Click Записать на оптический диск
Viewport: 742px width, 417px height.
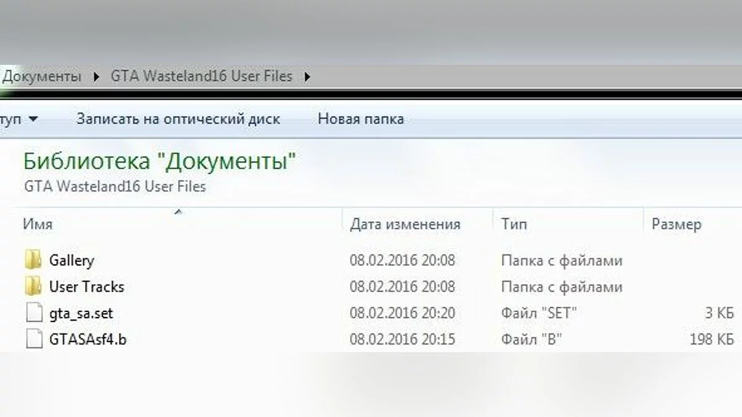(178, 119)
